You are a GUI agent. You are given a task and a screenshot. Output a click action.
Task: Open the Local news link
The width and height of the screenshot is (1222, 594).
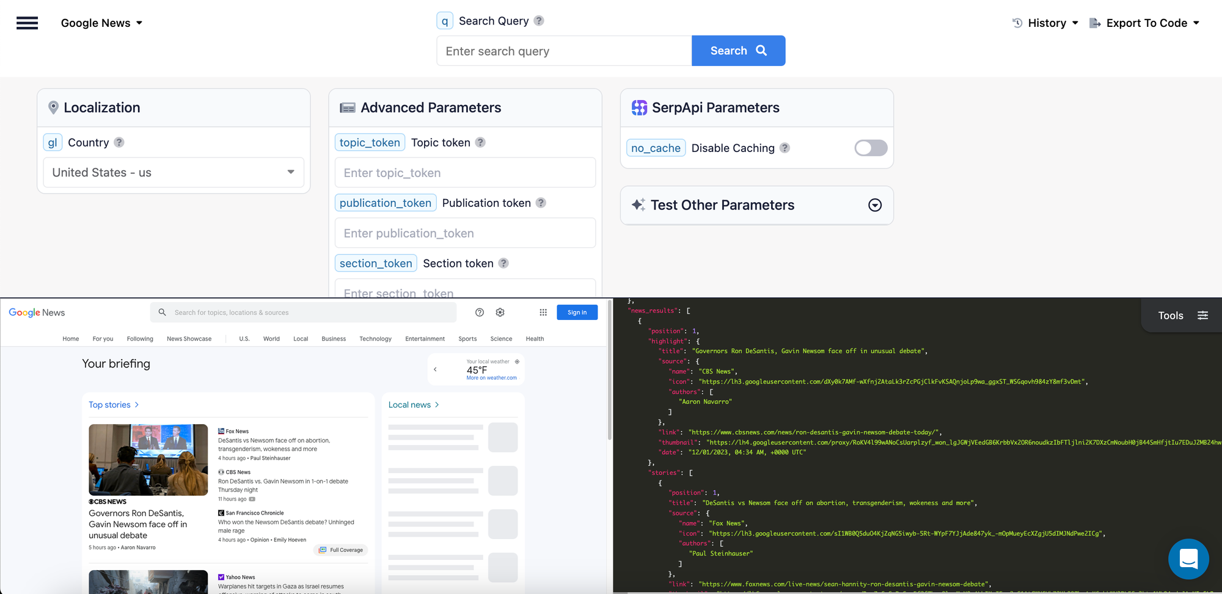pos(414,405)
